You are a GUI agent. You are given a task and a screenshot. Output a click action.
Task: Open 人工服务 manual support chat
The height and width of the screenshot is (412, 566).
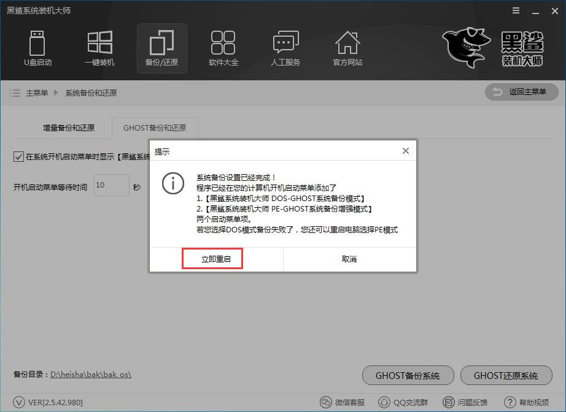click(x=285, y=48)
